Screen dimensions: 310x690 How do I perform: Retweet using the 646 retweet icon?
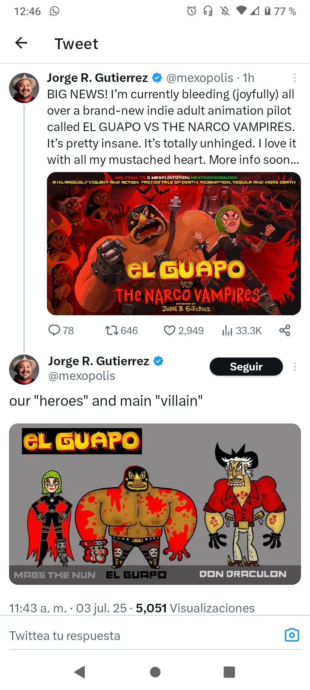(x=112, y=330)
